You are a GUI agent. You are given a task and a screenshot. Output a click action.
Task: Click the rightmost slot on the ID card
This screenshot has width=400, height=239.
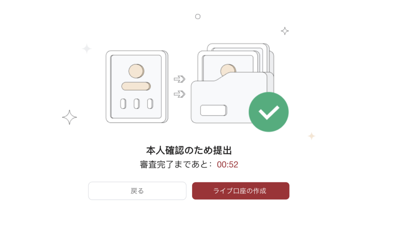pyautogui.click(x=150, y=104)
